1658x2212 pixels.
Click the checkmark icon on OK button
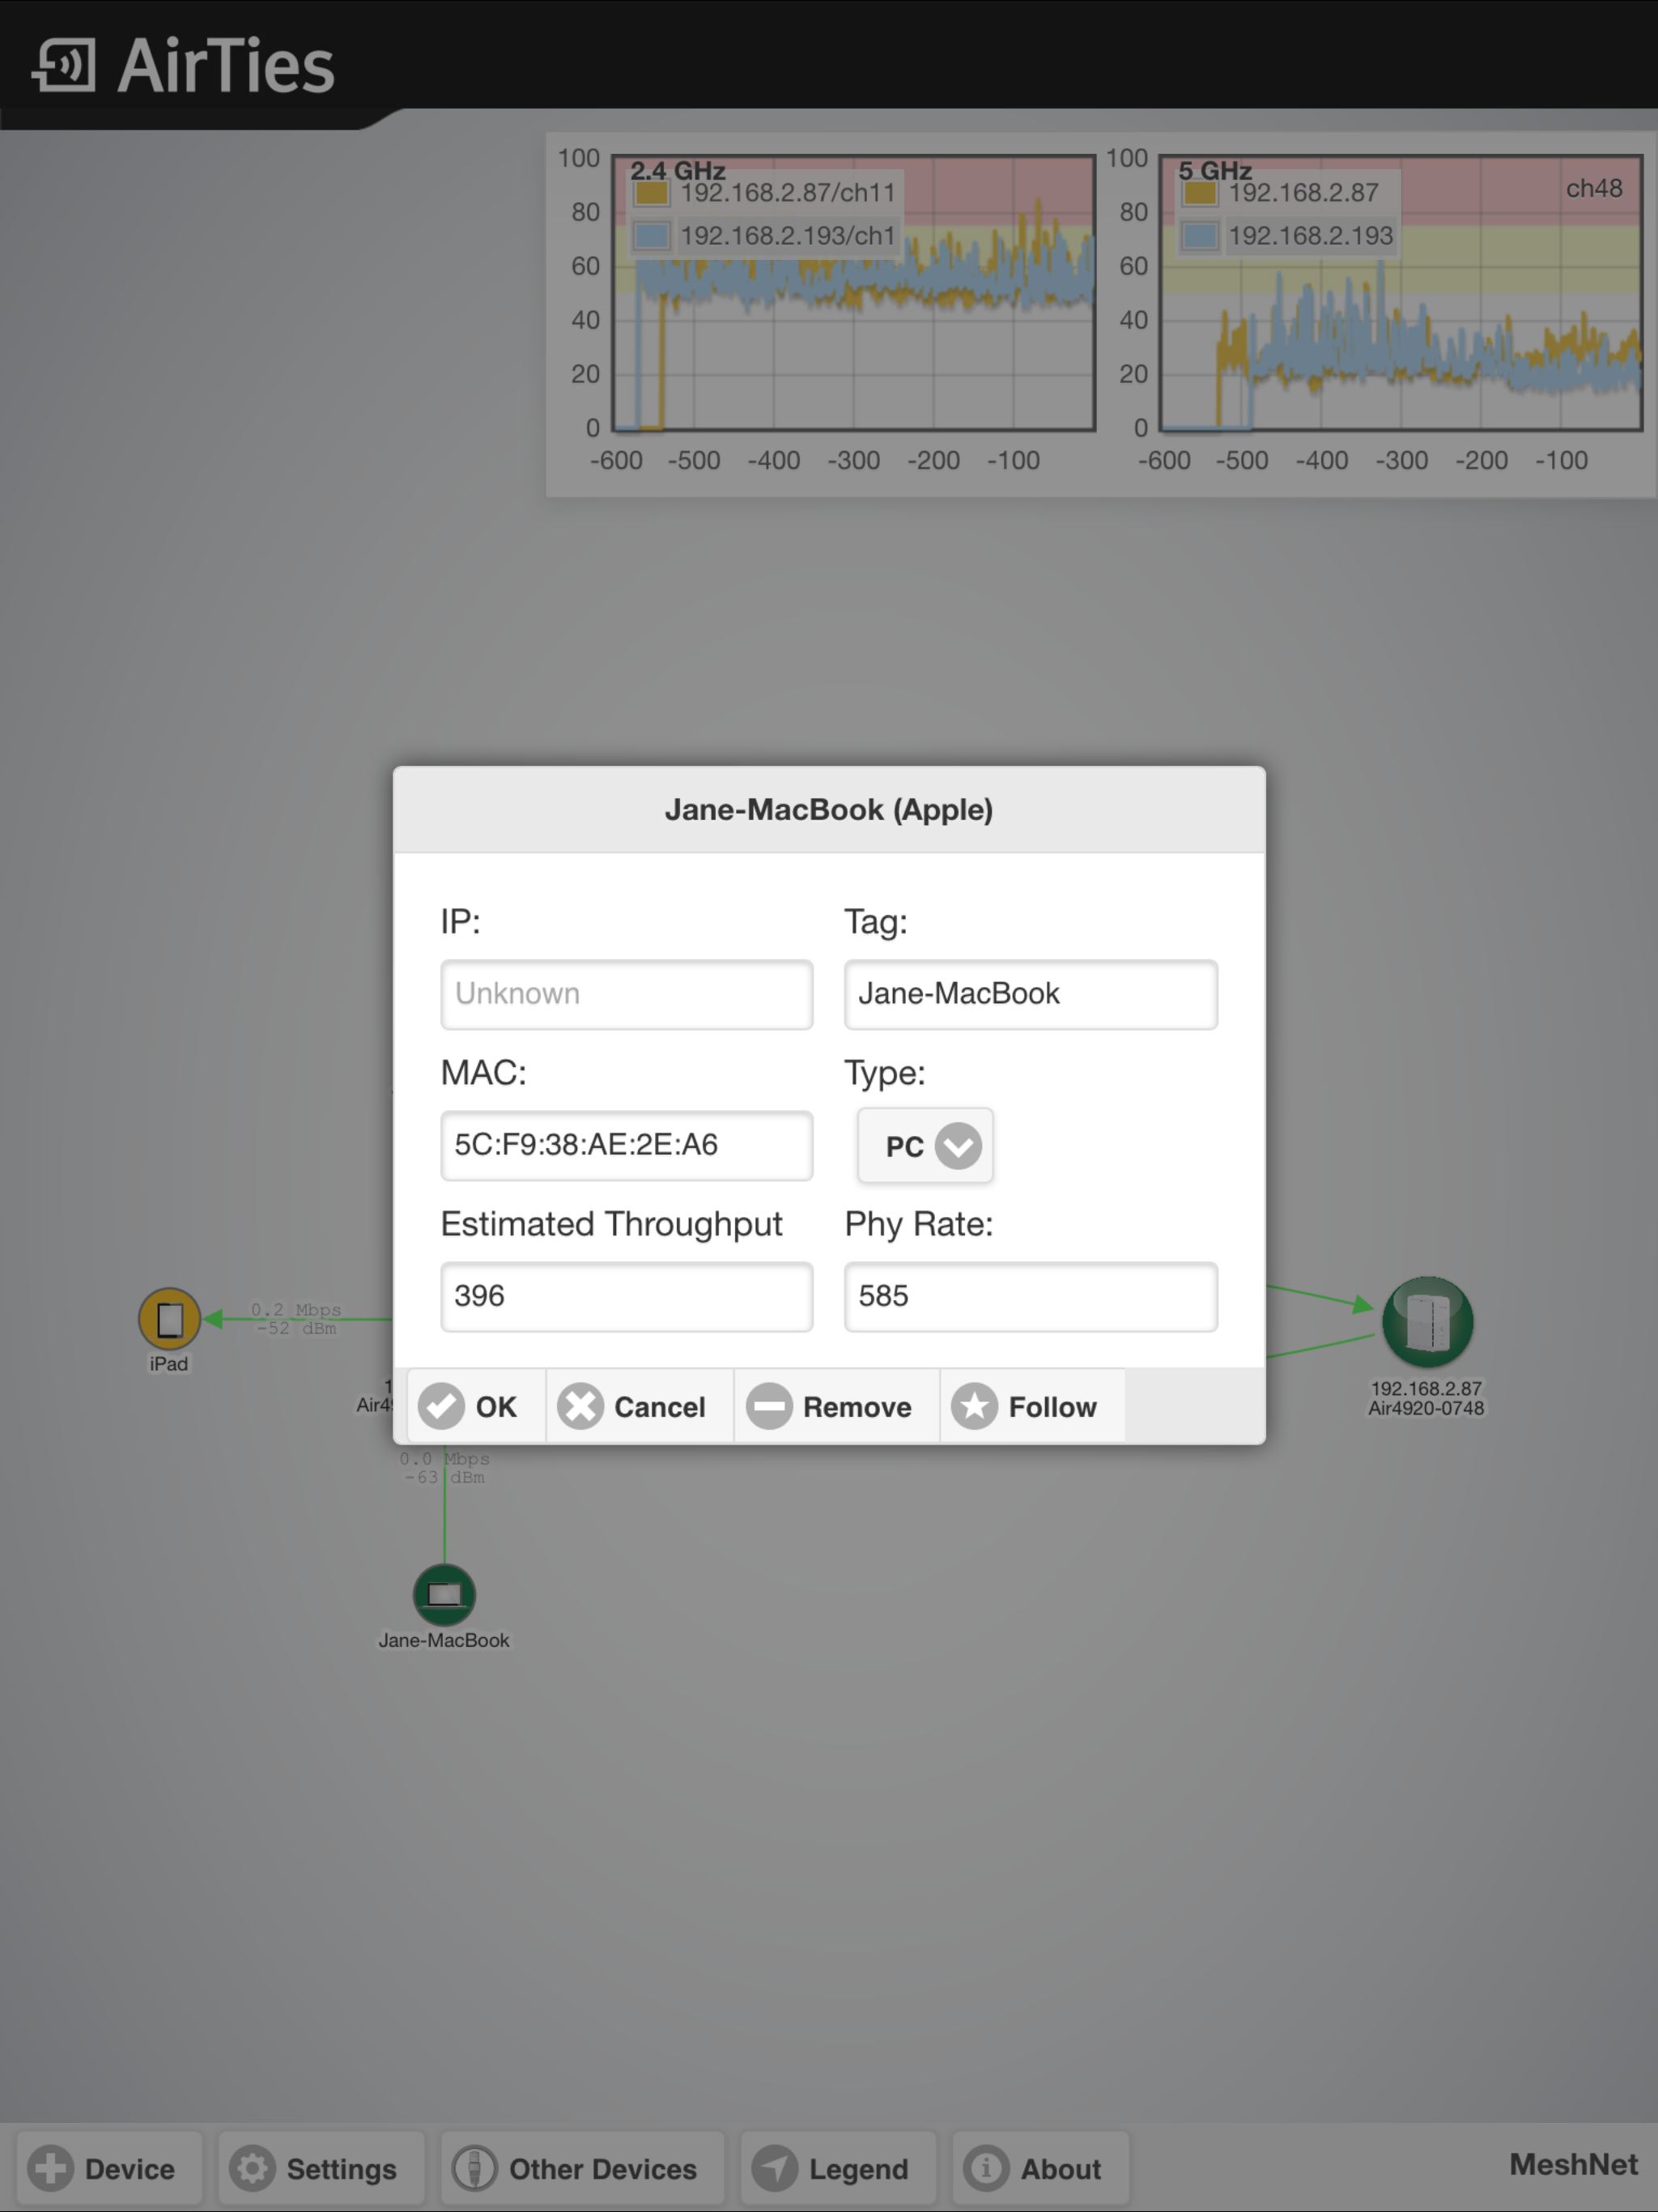[441, 1406]
